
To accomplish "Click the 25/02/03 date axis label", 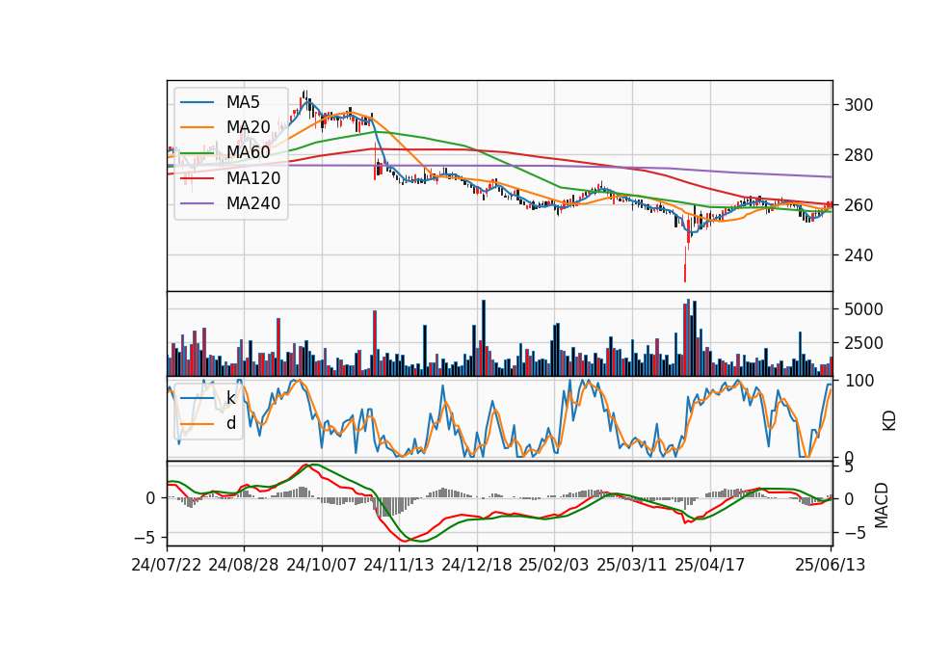I will click(554, 565).
